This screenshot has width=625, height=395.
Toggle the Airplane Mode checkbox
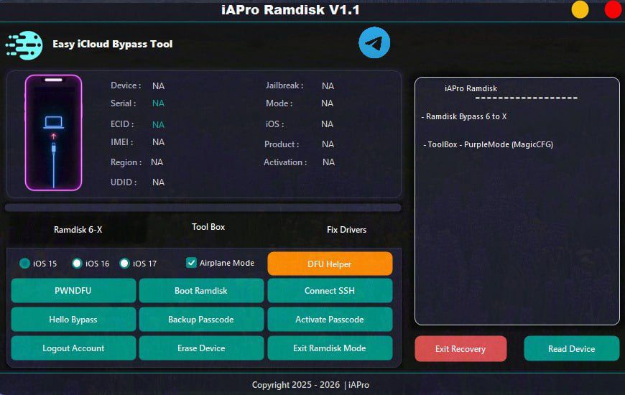click(191, 263)
